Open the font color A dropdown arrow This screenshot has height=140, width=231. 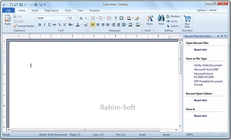coord(81,25)
